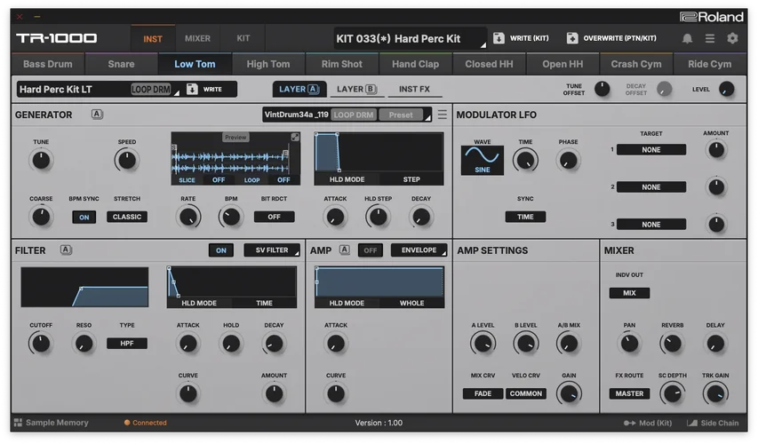
Task: Toggle the BPM Sync ON button
Action: [84, 217]
